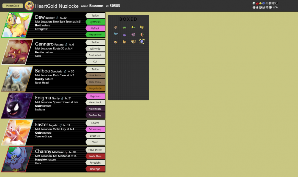Click Dew's Synthesis move button

coord(95,22)
